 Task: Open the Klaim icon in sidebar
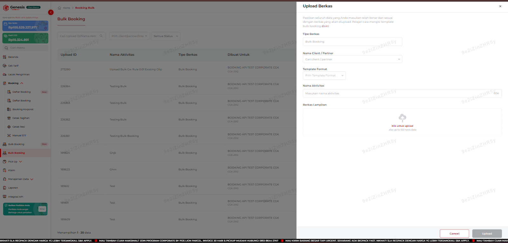pyautogui.click(x=4, y=170)
